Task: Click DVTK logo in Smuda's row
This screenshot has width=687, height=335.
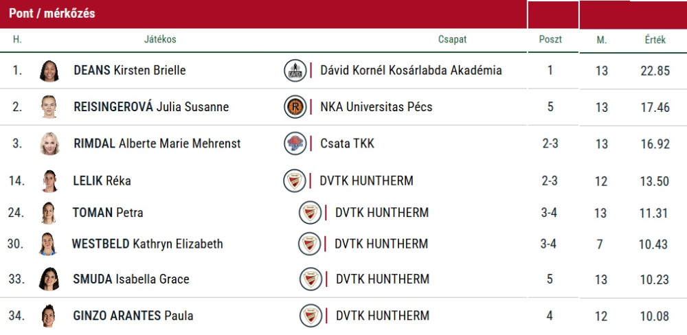Action: coord(311,279)
